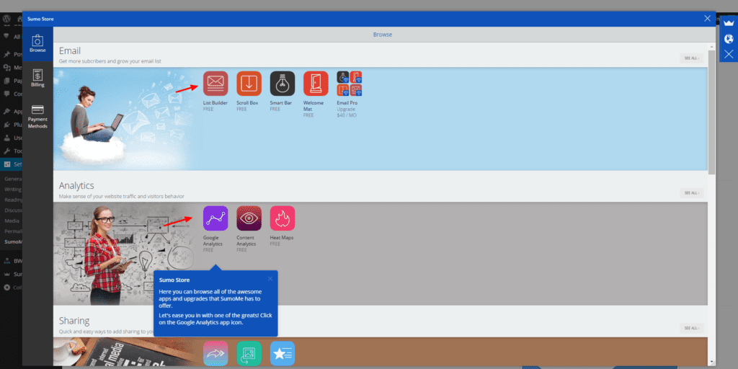Click the globe icon on the right badge
This screenshot has width=738, height=369.
(729, 39)
